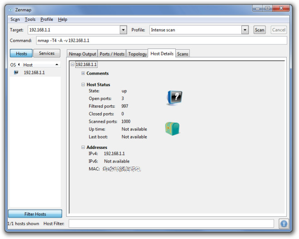Switch to the Scans tab
Image resolution: width=299 pixels, height=239 pixels.
click(183, 54)
